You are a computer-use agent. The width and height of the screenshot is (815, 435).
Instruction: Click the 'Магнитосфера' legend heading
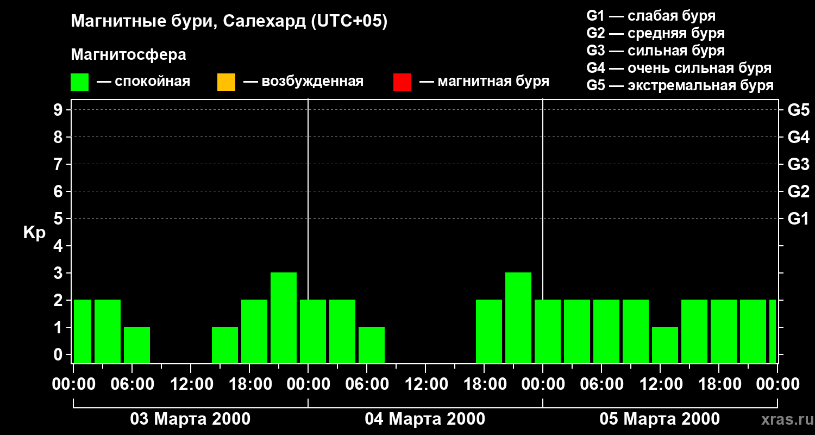(x=128, y=55)
